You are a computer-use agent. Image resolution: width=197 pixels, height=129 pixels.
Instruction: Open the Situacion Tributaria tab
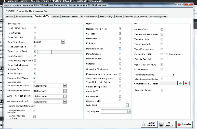pos(88,16)
